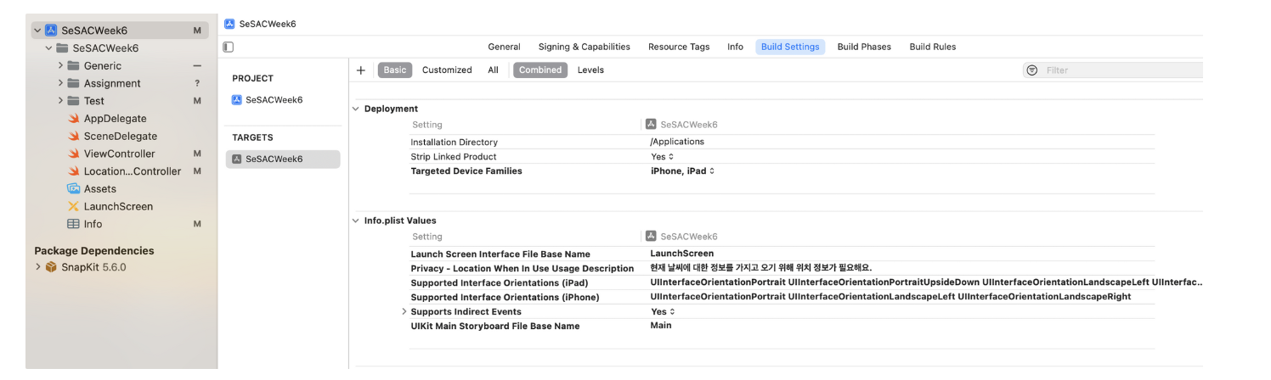Click the AppDelegate Swift file icon
Image resolution: width=1271 pixels, height=380 pixels.
[x=74, y=119]
